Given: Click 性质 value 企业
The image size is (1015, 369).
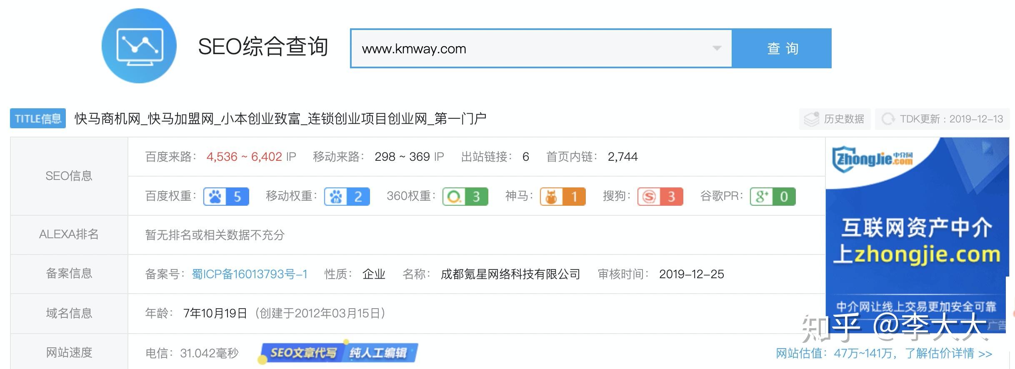Looking at the screenshot, I should pos(374,274).
